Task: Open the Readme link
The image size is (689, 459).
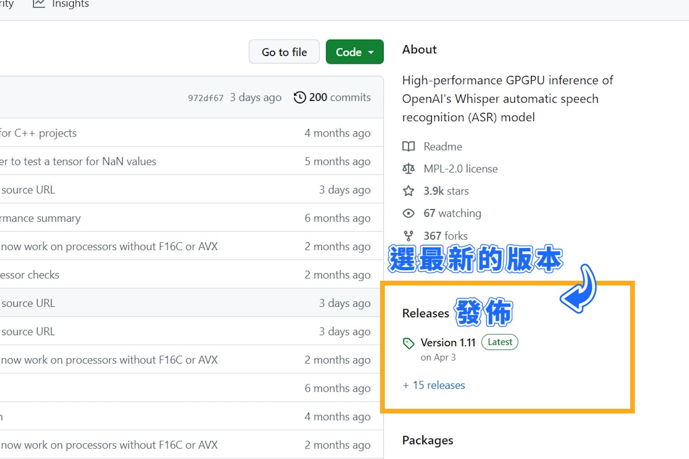Action: click(x=443, y=147)
